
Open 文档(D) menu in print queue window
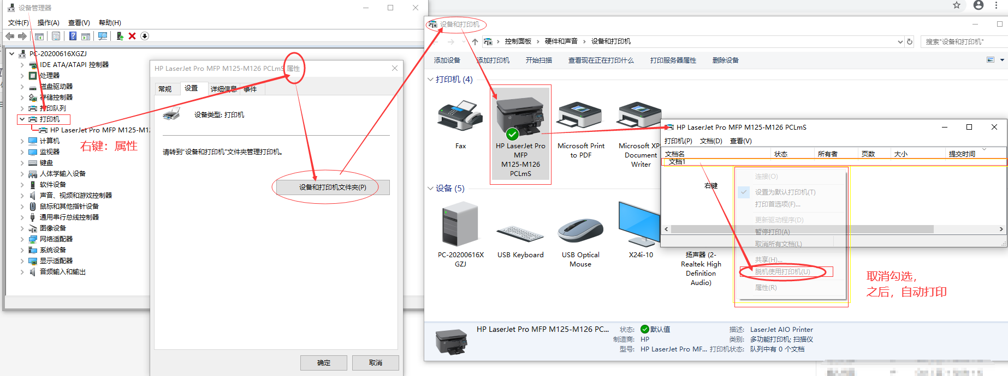(x=711, y=141)
